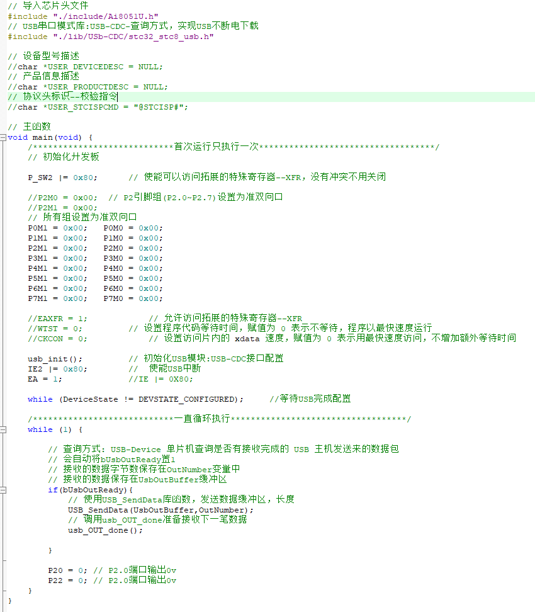Click the commented USER_PRODUCTDESC = NULL line
This screenshot has height=612, width=535.
click(87, 87)
